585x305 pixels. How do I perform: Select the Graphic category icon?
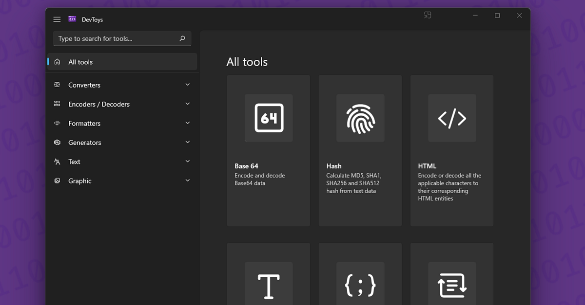click(x=57, y=180)
